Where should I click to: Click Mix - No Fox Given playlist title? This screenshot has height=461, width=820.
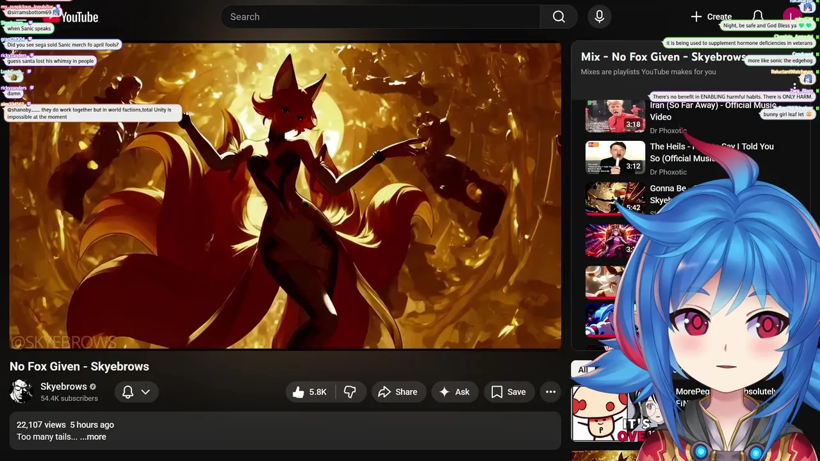[663, 57]
